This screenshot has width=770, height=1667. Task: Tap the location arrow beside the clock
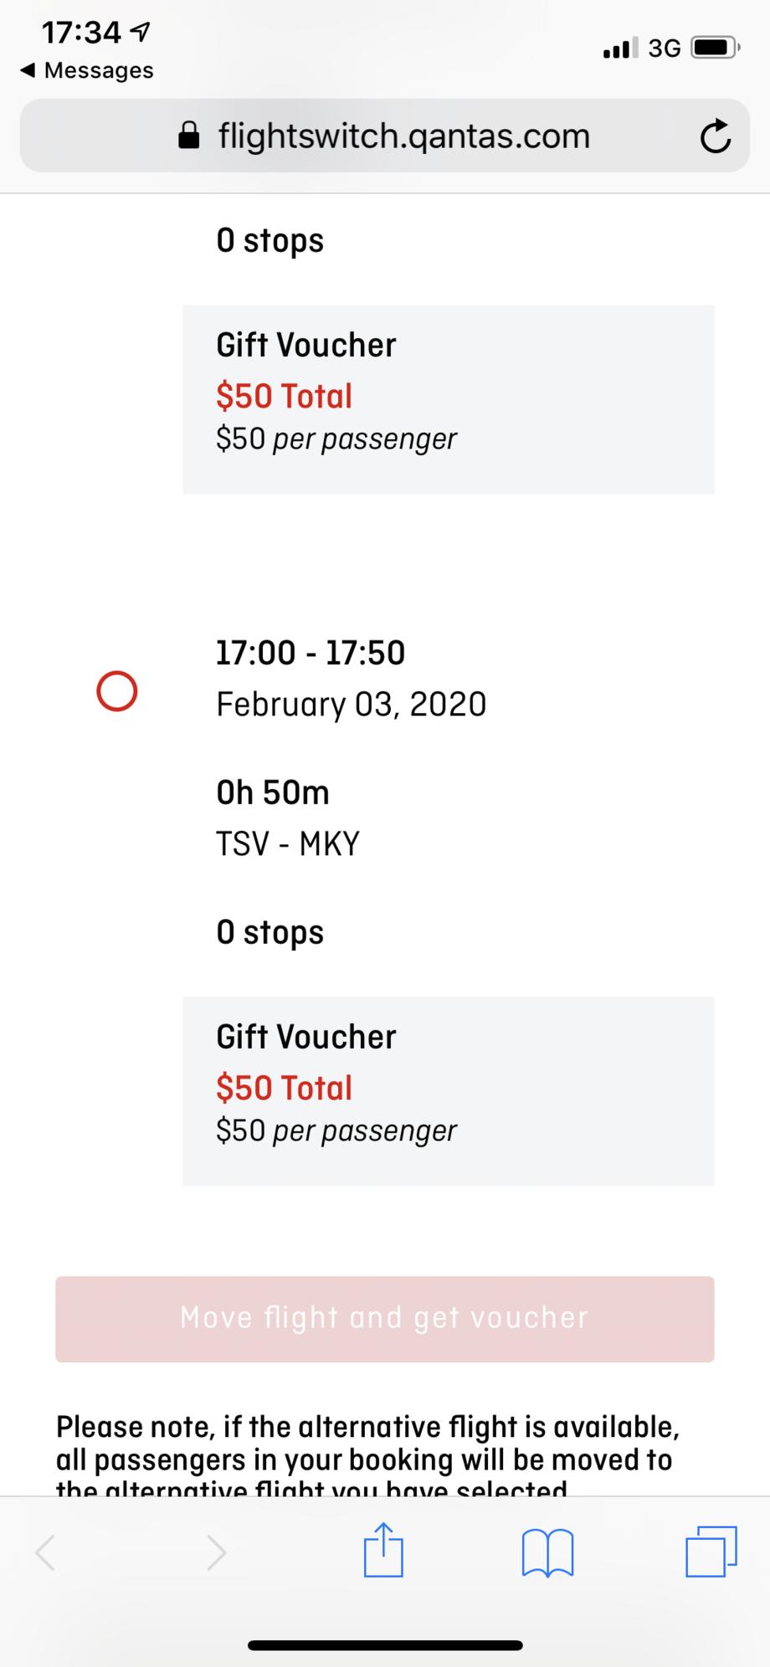[x=141, y=32]
